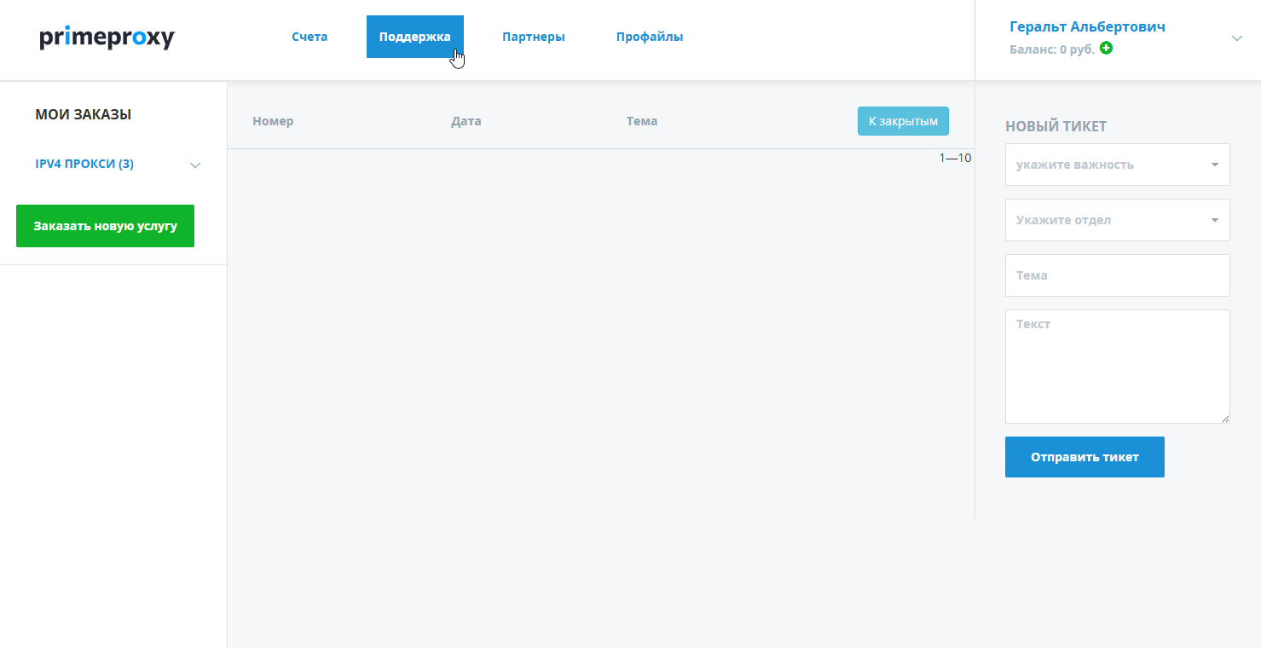Image resolution: width=1261 pixels, height=648 pixels.
Task: Click the Номер column header
Action: [x=273, y=121]
